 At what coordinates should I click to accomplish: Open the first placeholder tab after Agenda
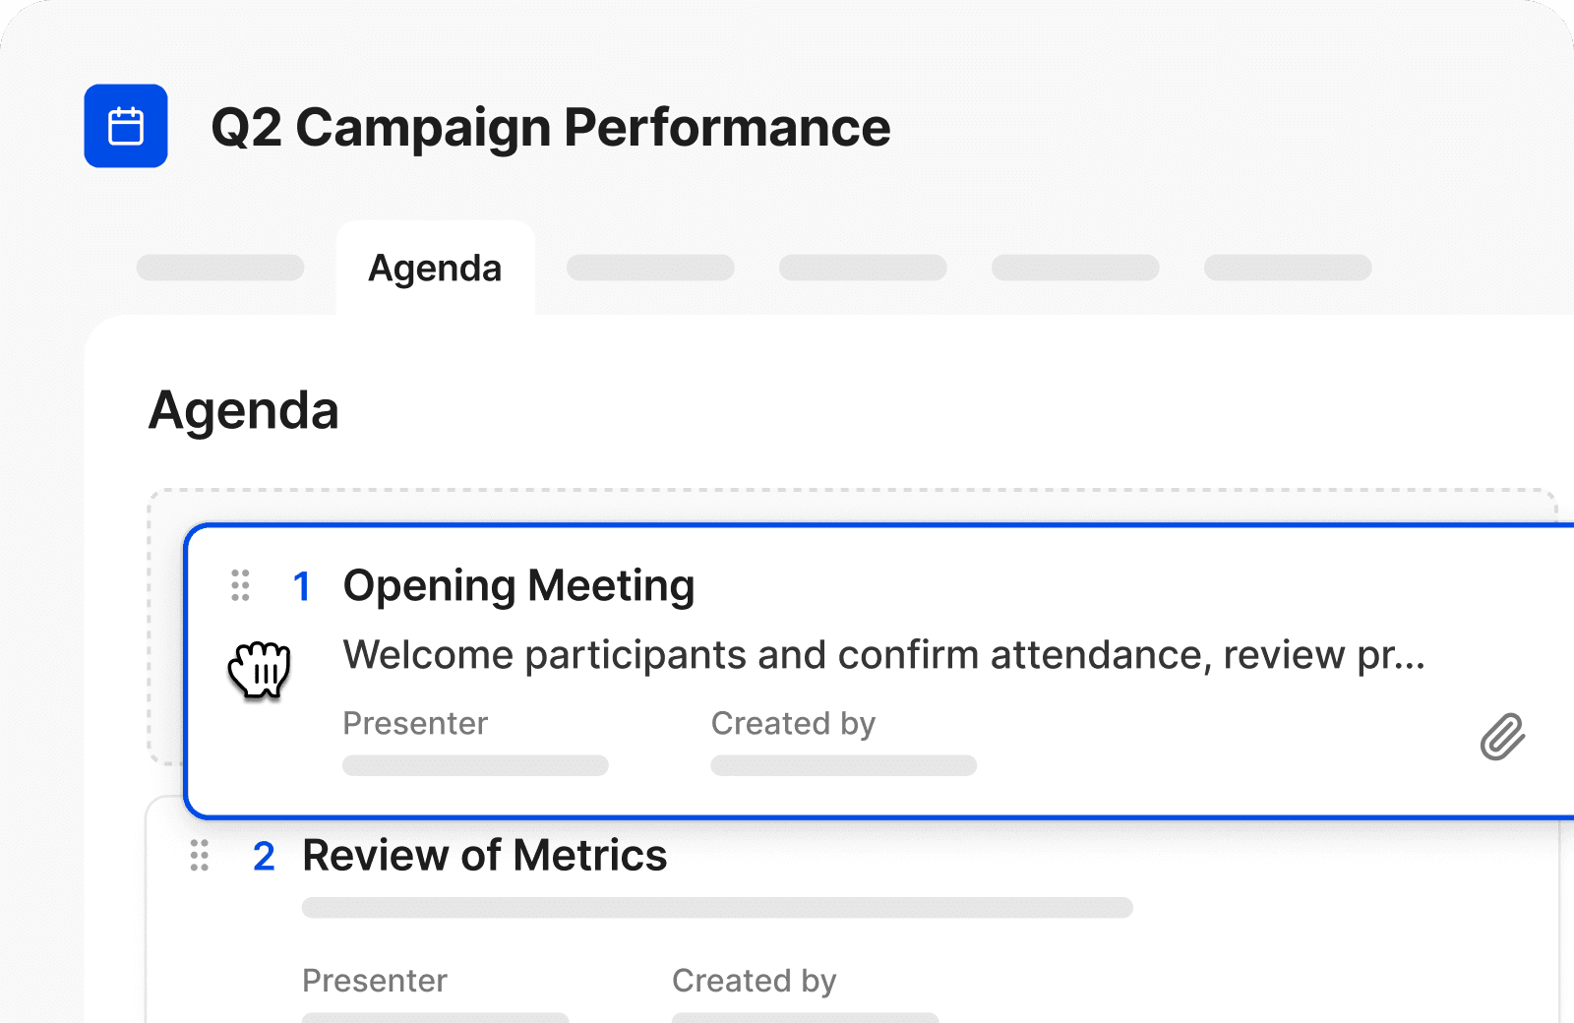[x=650, y=268]
